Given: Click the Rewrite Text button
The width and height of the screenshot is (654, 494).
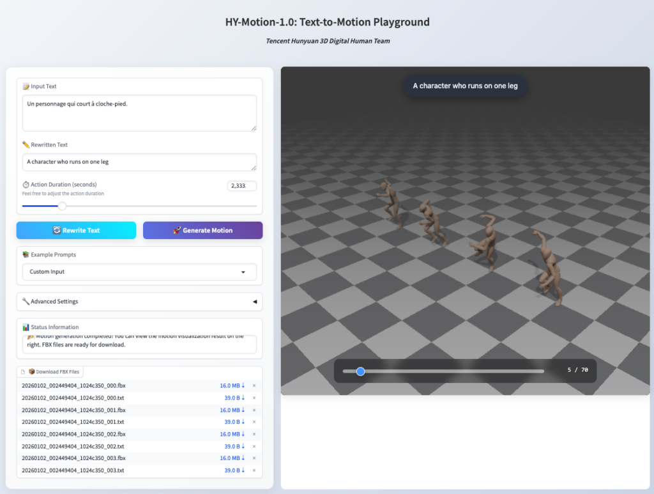Looking at the screenshot, I should [76, 230].
